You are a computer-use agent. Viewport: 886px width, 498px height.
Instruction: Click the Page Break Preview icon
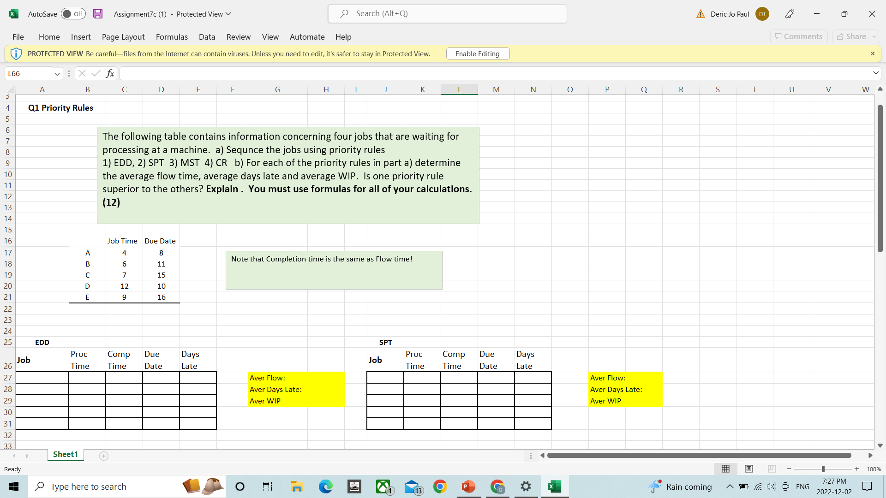(772, 468)
